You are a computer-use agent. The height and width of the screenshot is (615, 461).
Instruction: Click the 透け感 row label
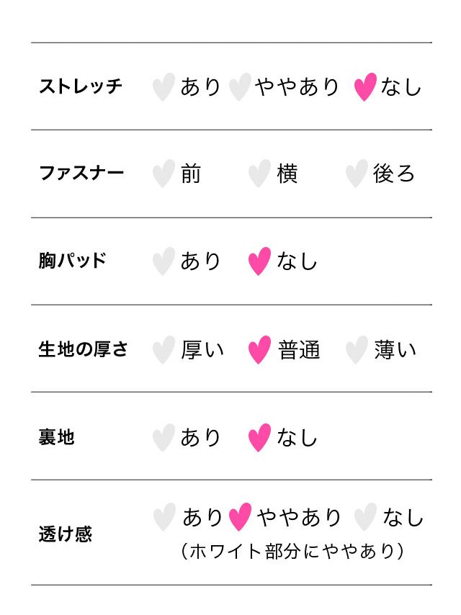66,534
